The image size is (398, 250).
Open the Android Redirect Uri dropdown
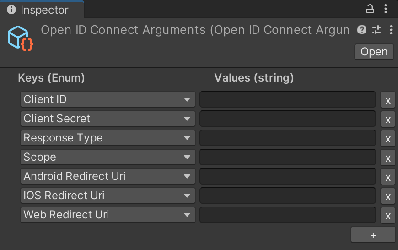(x=108, y=176)
